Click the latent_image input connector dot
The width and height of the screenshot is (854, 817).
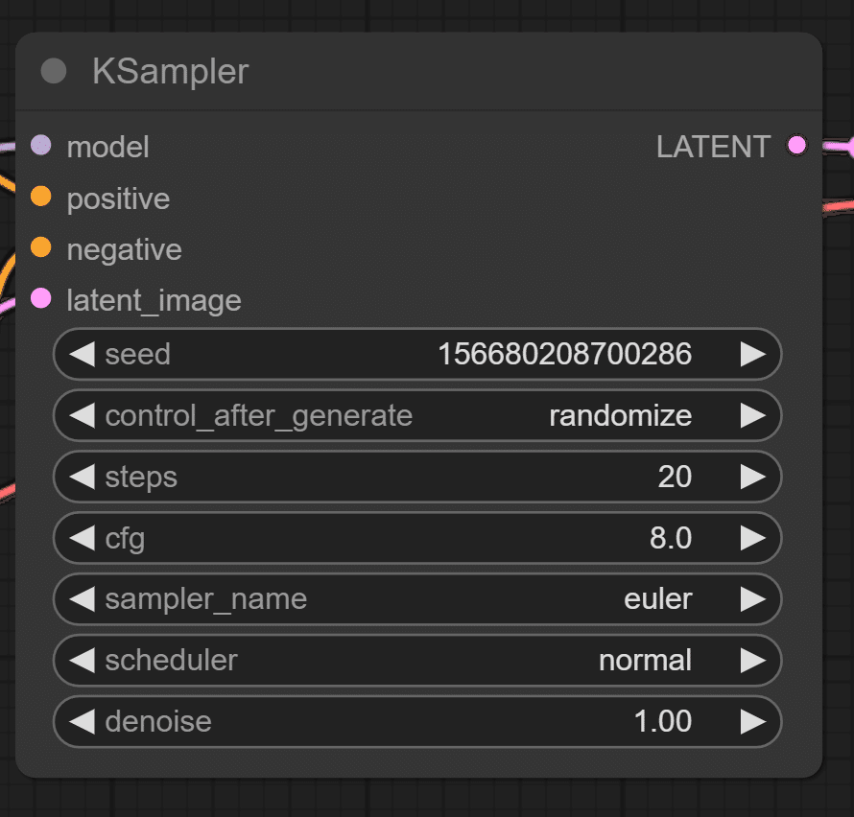(41, 298)
